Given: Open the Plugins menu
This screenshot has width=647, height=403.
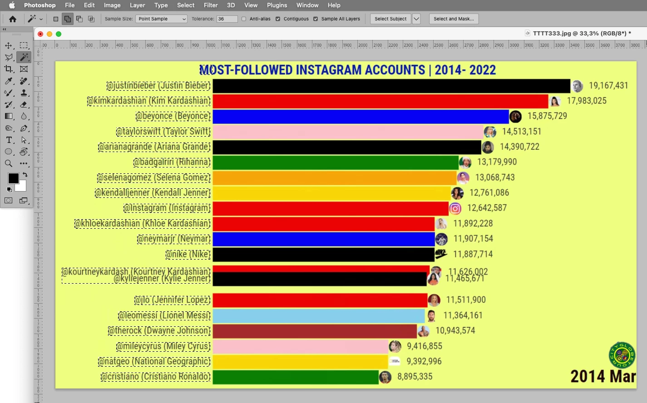Looking at the screenshot, I should (277, 5).
